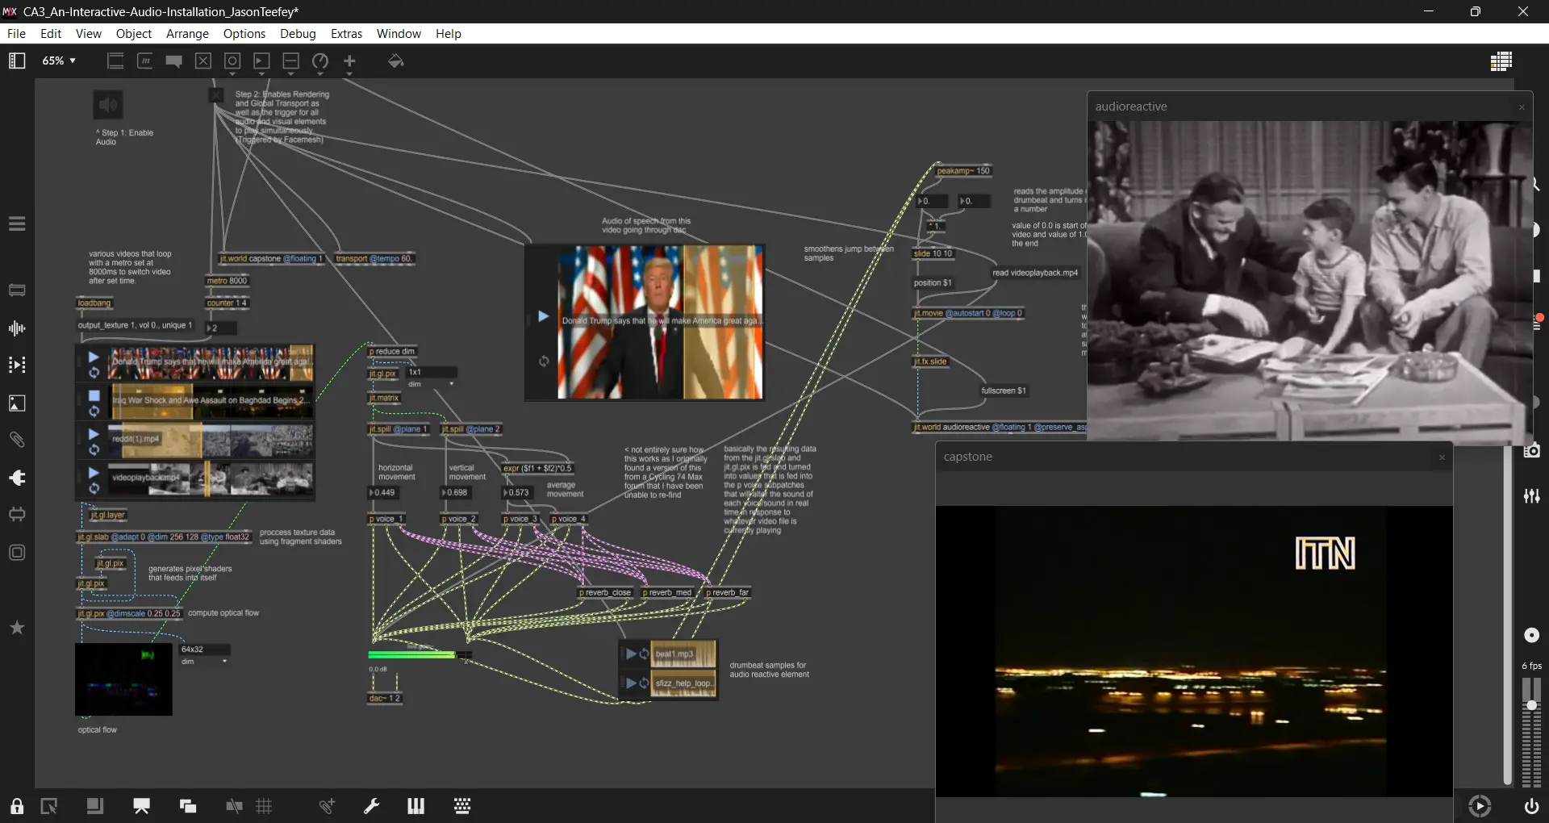Add a new Object box from toolbar
The height and width of the screenshot is (823, 1549).
point(115,61)
